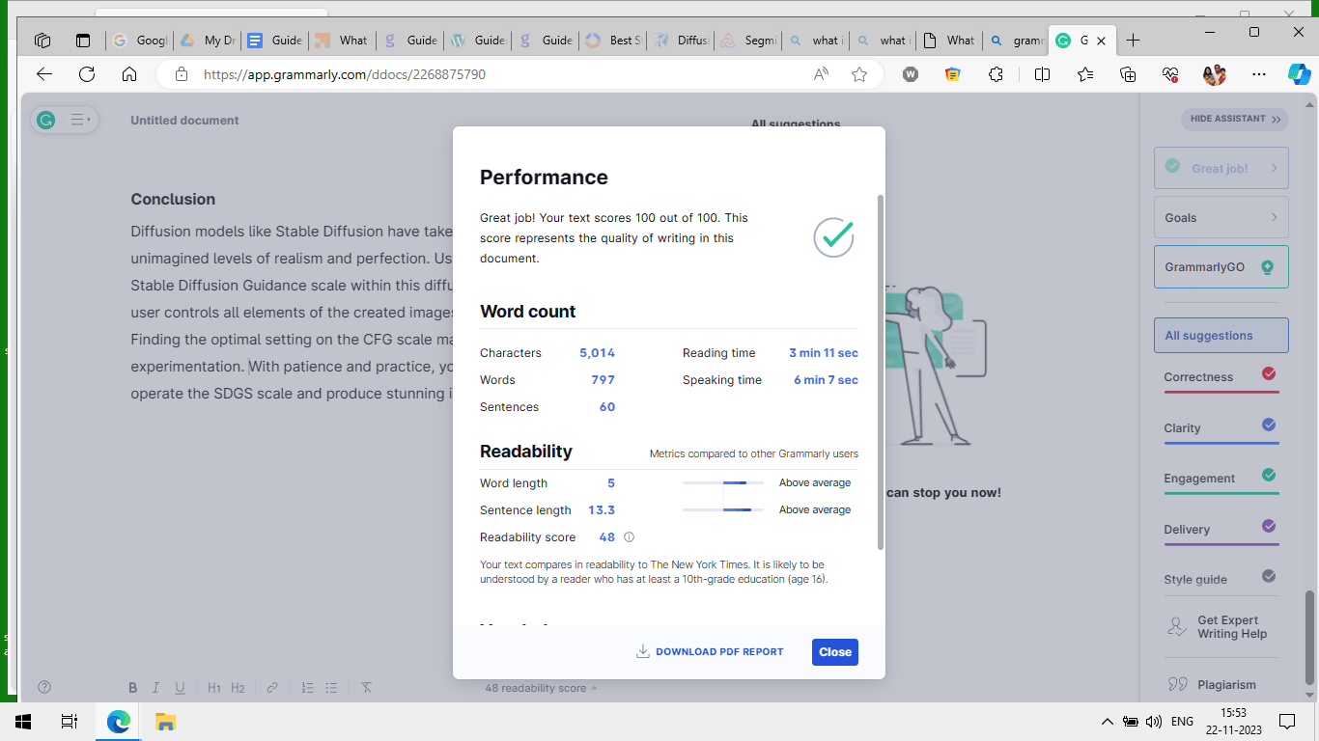Image resolution: width=1319 pixels, height=741 pixels.
Task: Click the numbered list icon
Action: click(x=307, y=688)
